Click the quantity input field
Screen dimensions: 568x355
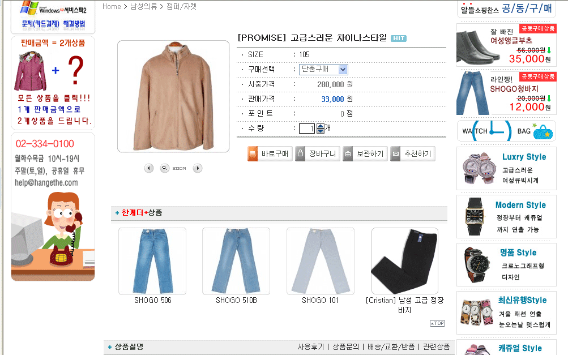pyautogui.click(x=307, y=129)
